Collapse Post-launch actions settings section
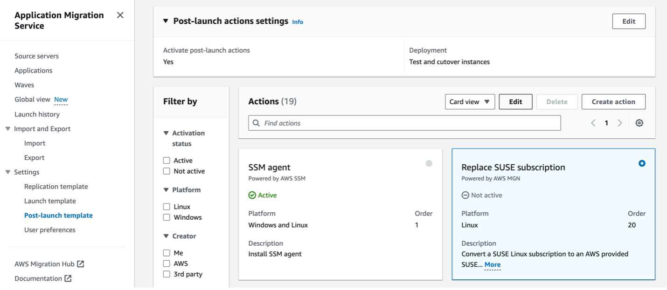 (x=166, y=21)
